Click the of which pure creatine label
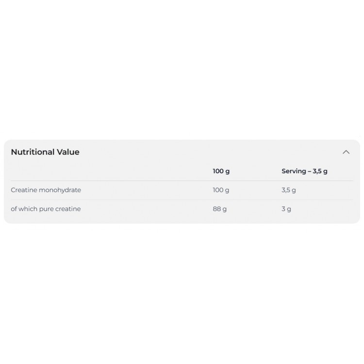Image resolution: width=364 pixels, height=364 pixels. tap(46, 209)
